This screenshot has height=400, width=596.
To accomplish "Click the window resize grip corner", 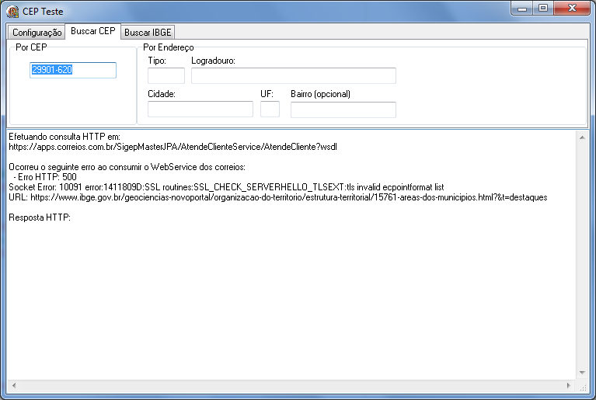I will pyautogui.click(x=583, y=387).
